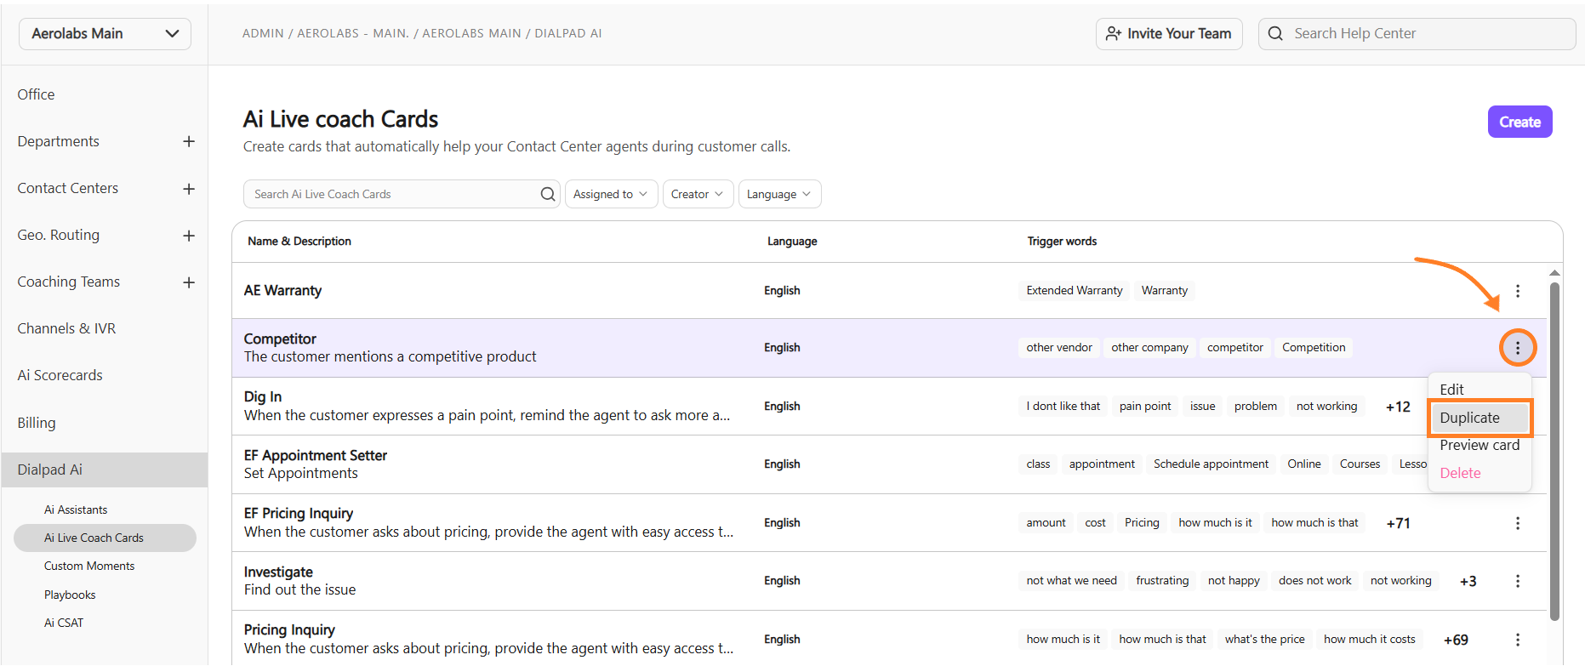1585x666 pixels.
Task: Focus the Search Help Center field
Action: [x=1417, y=33]
